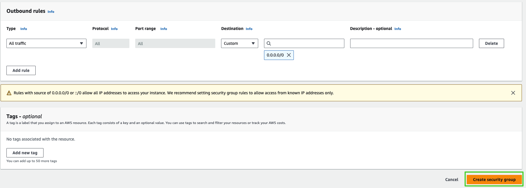Image resolution: width=526 pixels, height=188 pixels.
Task: Remove the 0.0.0.0/0 destination chip
Action: pos(289,55)
